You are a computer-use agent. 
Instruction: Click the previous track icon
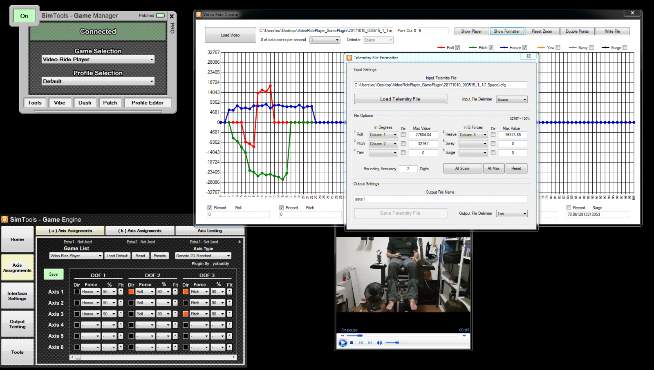click(361, 343)
